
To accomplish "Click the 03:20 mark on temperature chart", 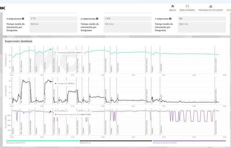I will tap(163, 75).
